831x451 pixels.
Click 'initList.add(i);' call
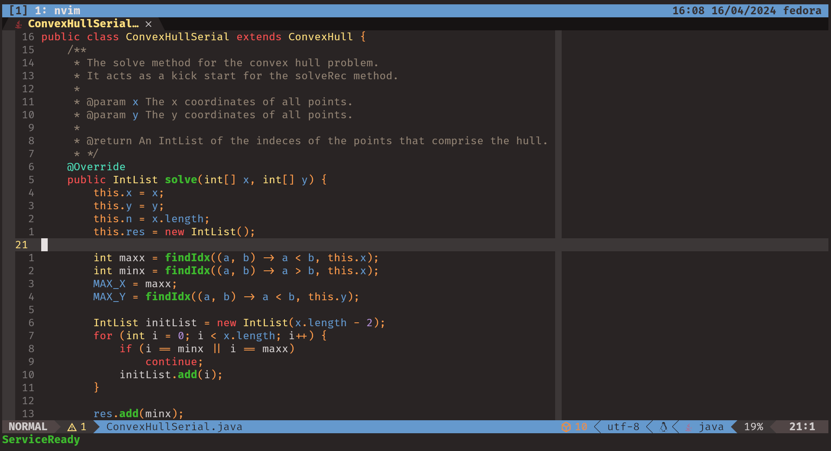pyautogui.click(x=171, y=375)
